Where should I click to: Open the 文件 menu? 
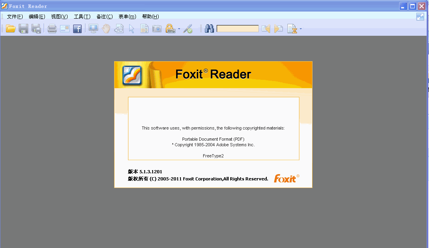click(x=14, y=16)
